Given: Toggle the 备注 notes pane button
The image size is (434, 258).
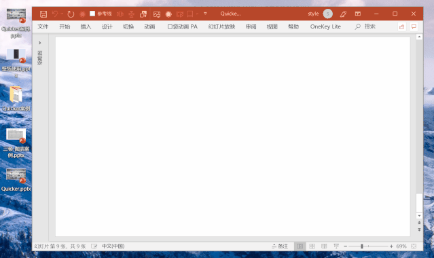Looking at the screenshot, I should coord(280,246).
